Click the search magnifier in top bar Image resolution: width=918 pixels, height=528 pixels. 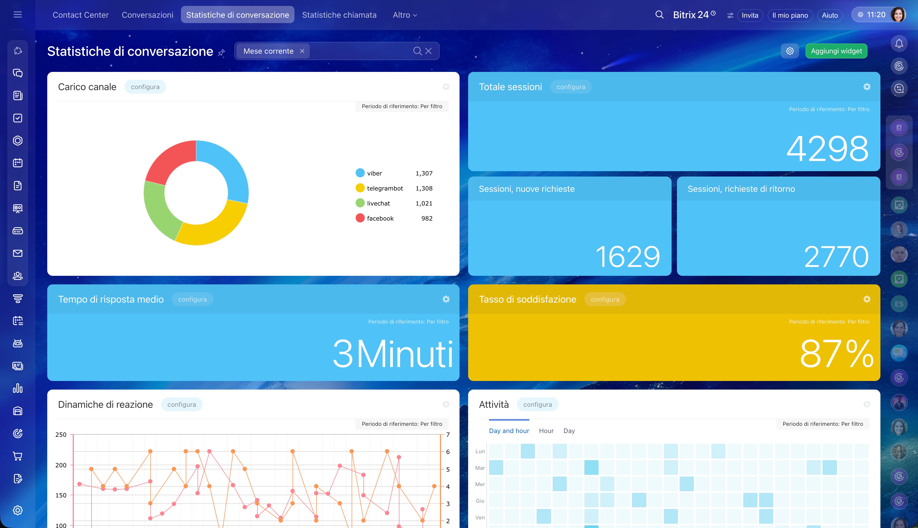pos(659,15)
